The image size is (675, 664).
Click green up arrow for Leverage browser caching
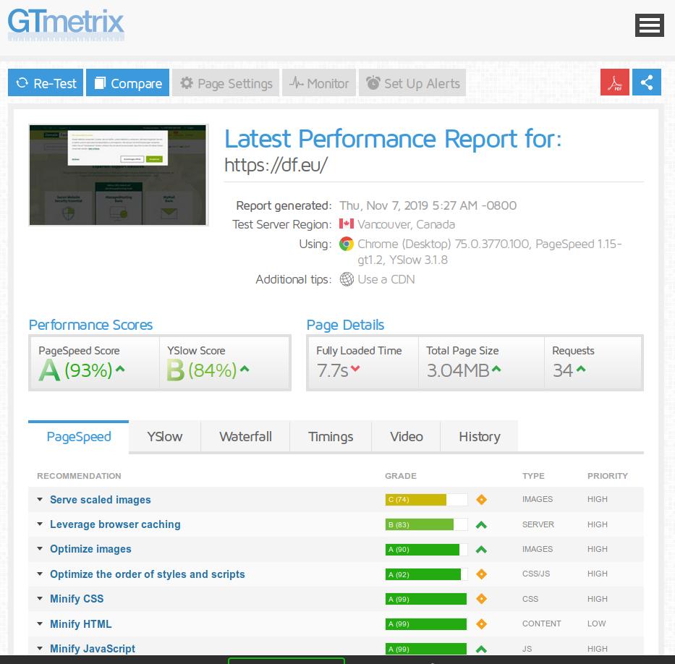481,524
